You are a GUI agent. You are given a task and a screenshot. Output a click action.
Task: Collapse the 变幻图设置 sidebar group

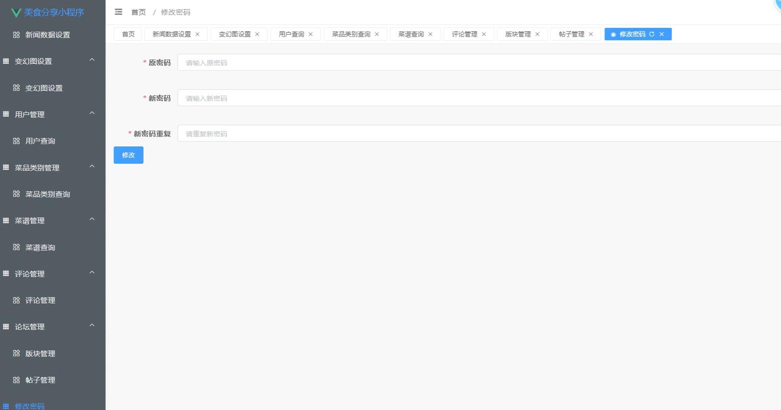(92, 60)
